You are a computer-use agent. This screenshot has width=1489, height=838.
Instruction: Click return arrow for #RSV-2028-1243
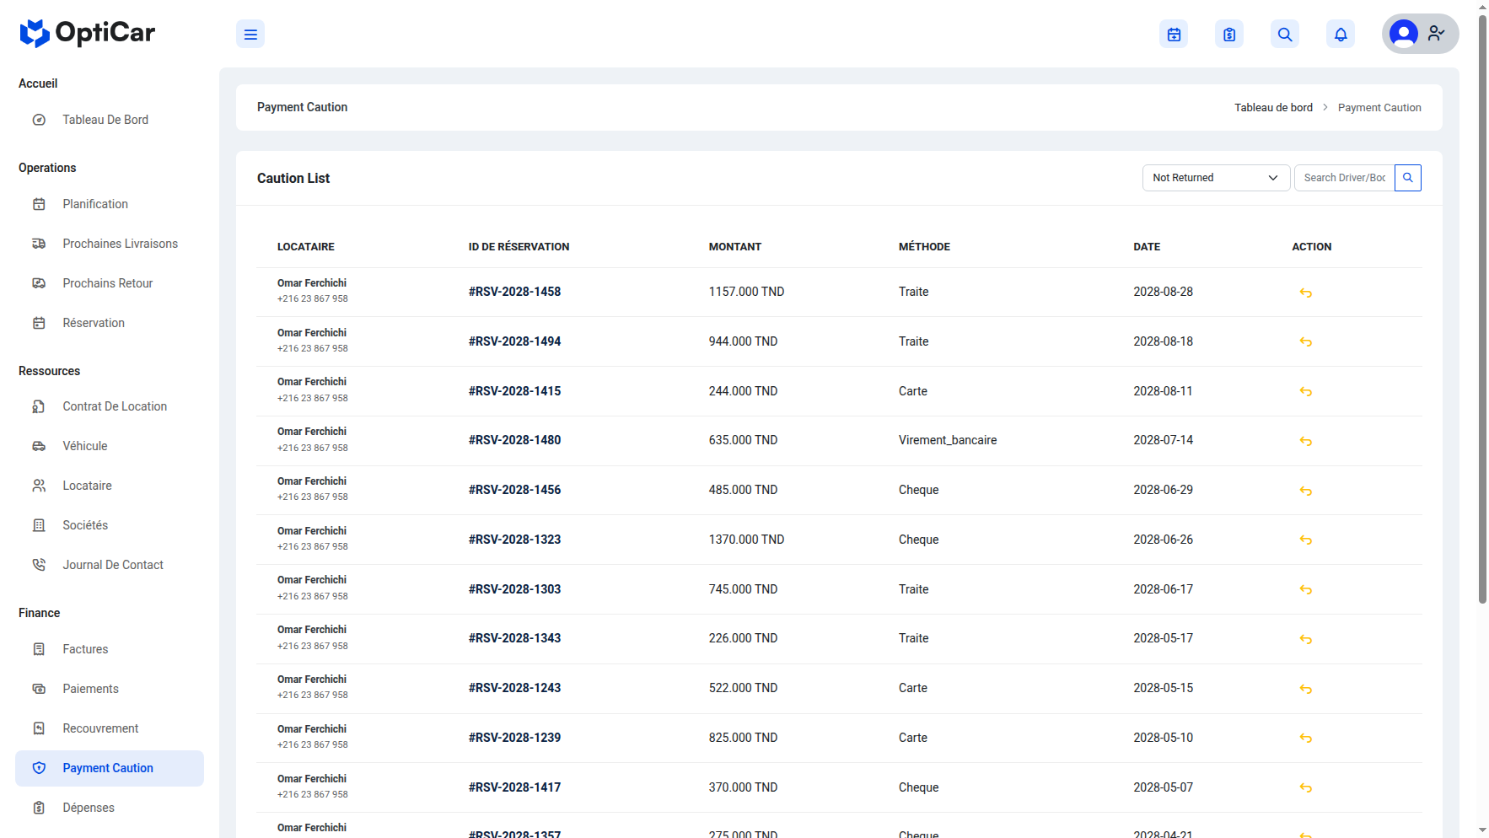(1306, 689)
